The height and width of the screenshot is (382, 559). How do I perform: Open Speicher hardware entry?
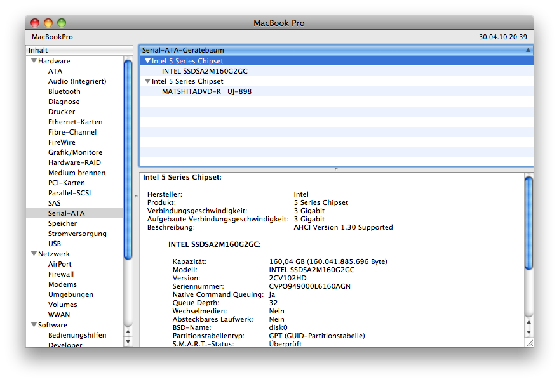coord(62,223)
